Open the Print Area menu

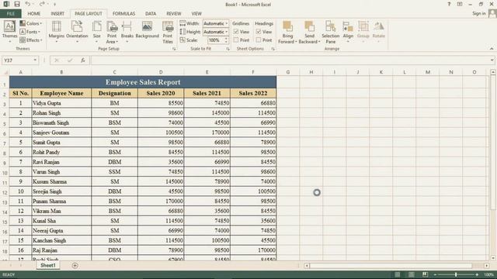[112, 32]
